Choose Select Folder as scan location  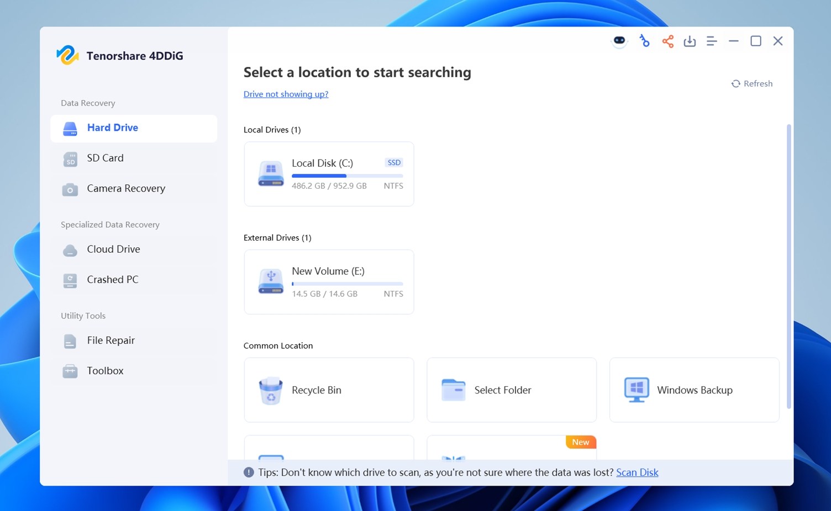pyautogui.click(x=502, y=390)
